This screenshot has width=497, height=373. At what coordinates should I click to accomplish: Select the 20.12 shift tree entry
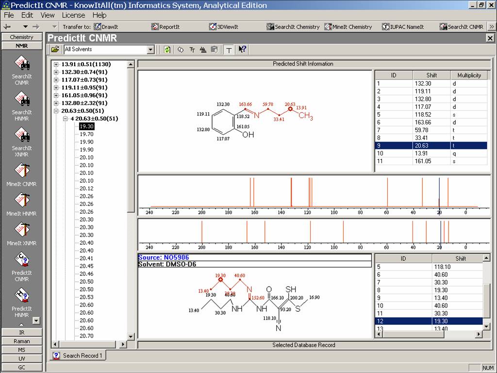pos(86,188)
